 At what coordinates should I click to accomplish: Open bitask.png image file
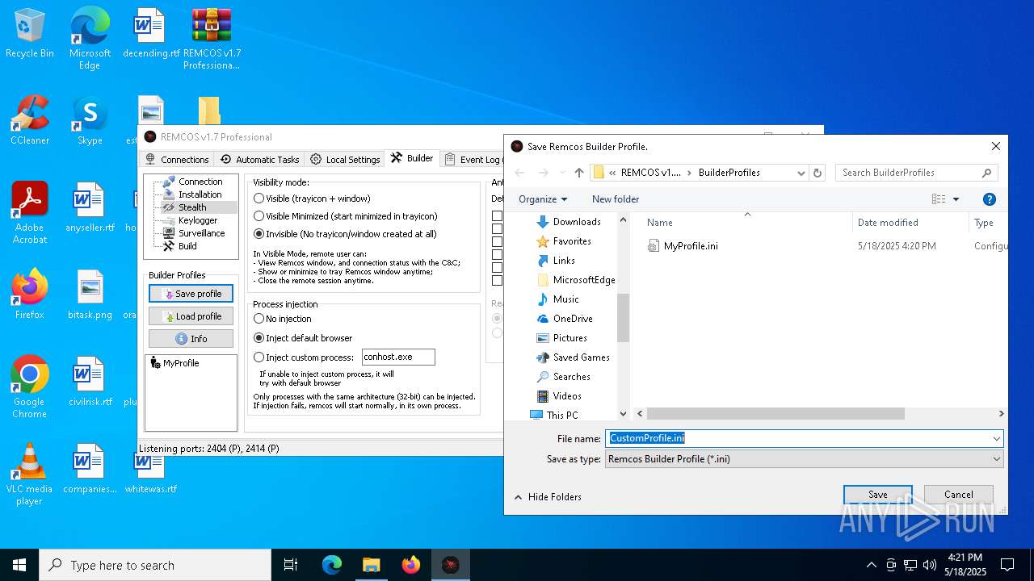coord(90,295)
